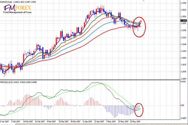Click the 25 May 2007 date label
Image resolution: width=188 pixels, height=125 pixels.
pyautogui.click(x=135, y=122)
